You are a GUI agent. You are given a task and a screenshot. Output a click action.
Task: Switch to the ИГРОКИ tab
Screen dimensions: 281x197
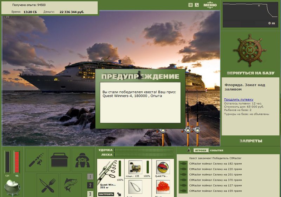[x=201, y=150]
